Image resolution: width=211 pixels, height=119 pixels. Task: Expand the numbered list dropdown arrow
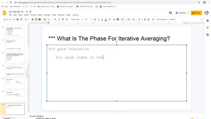[x=136, y=20]
